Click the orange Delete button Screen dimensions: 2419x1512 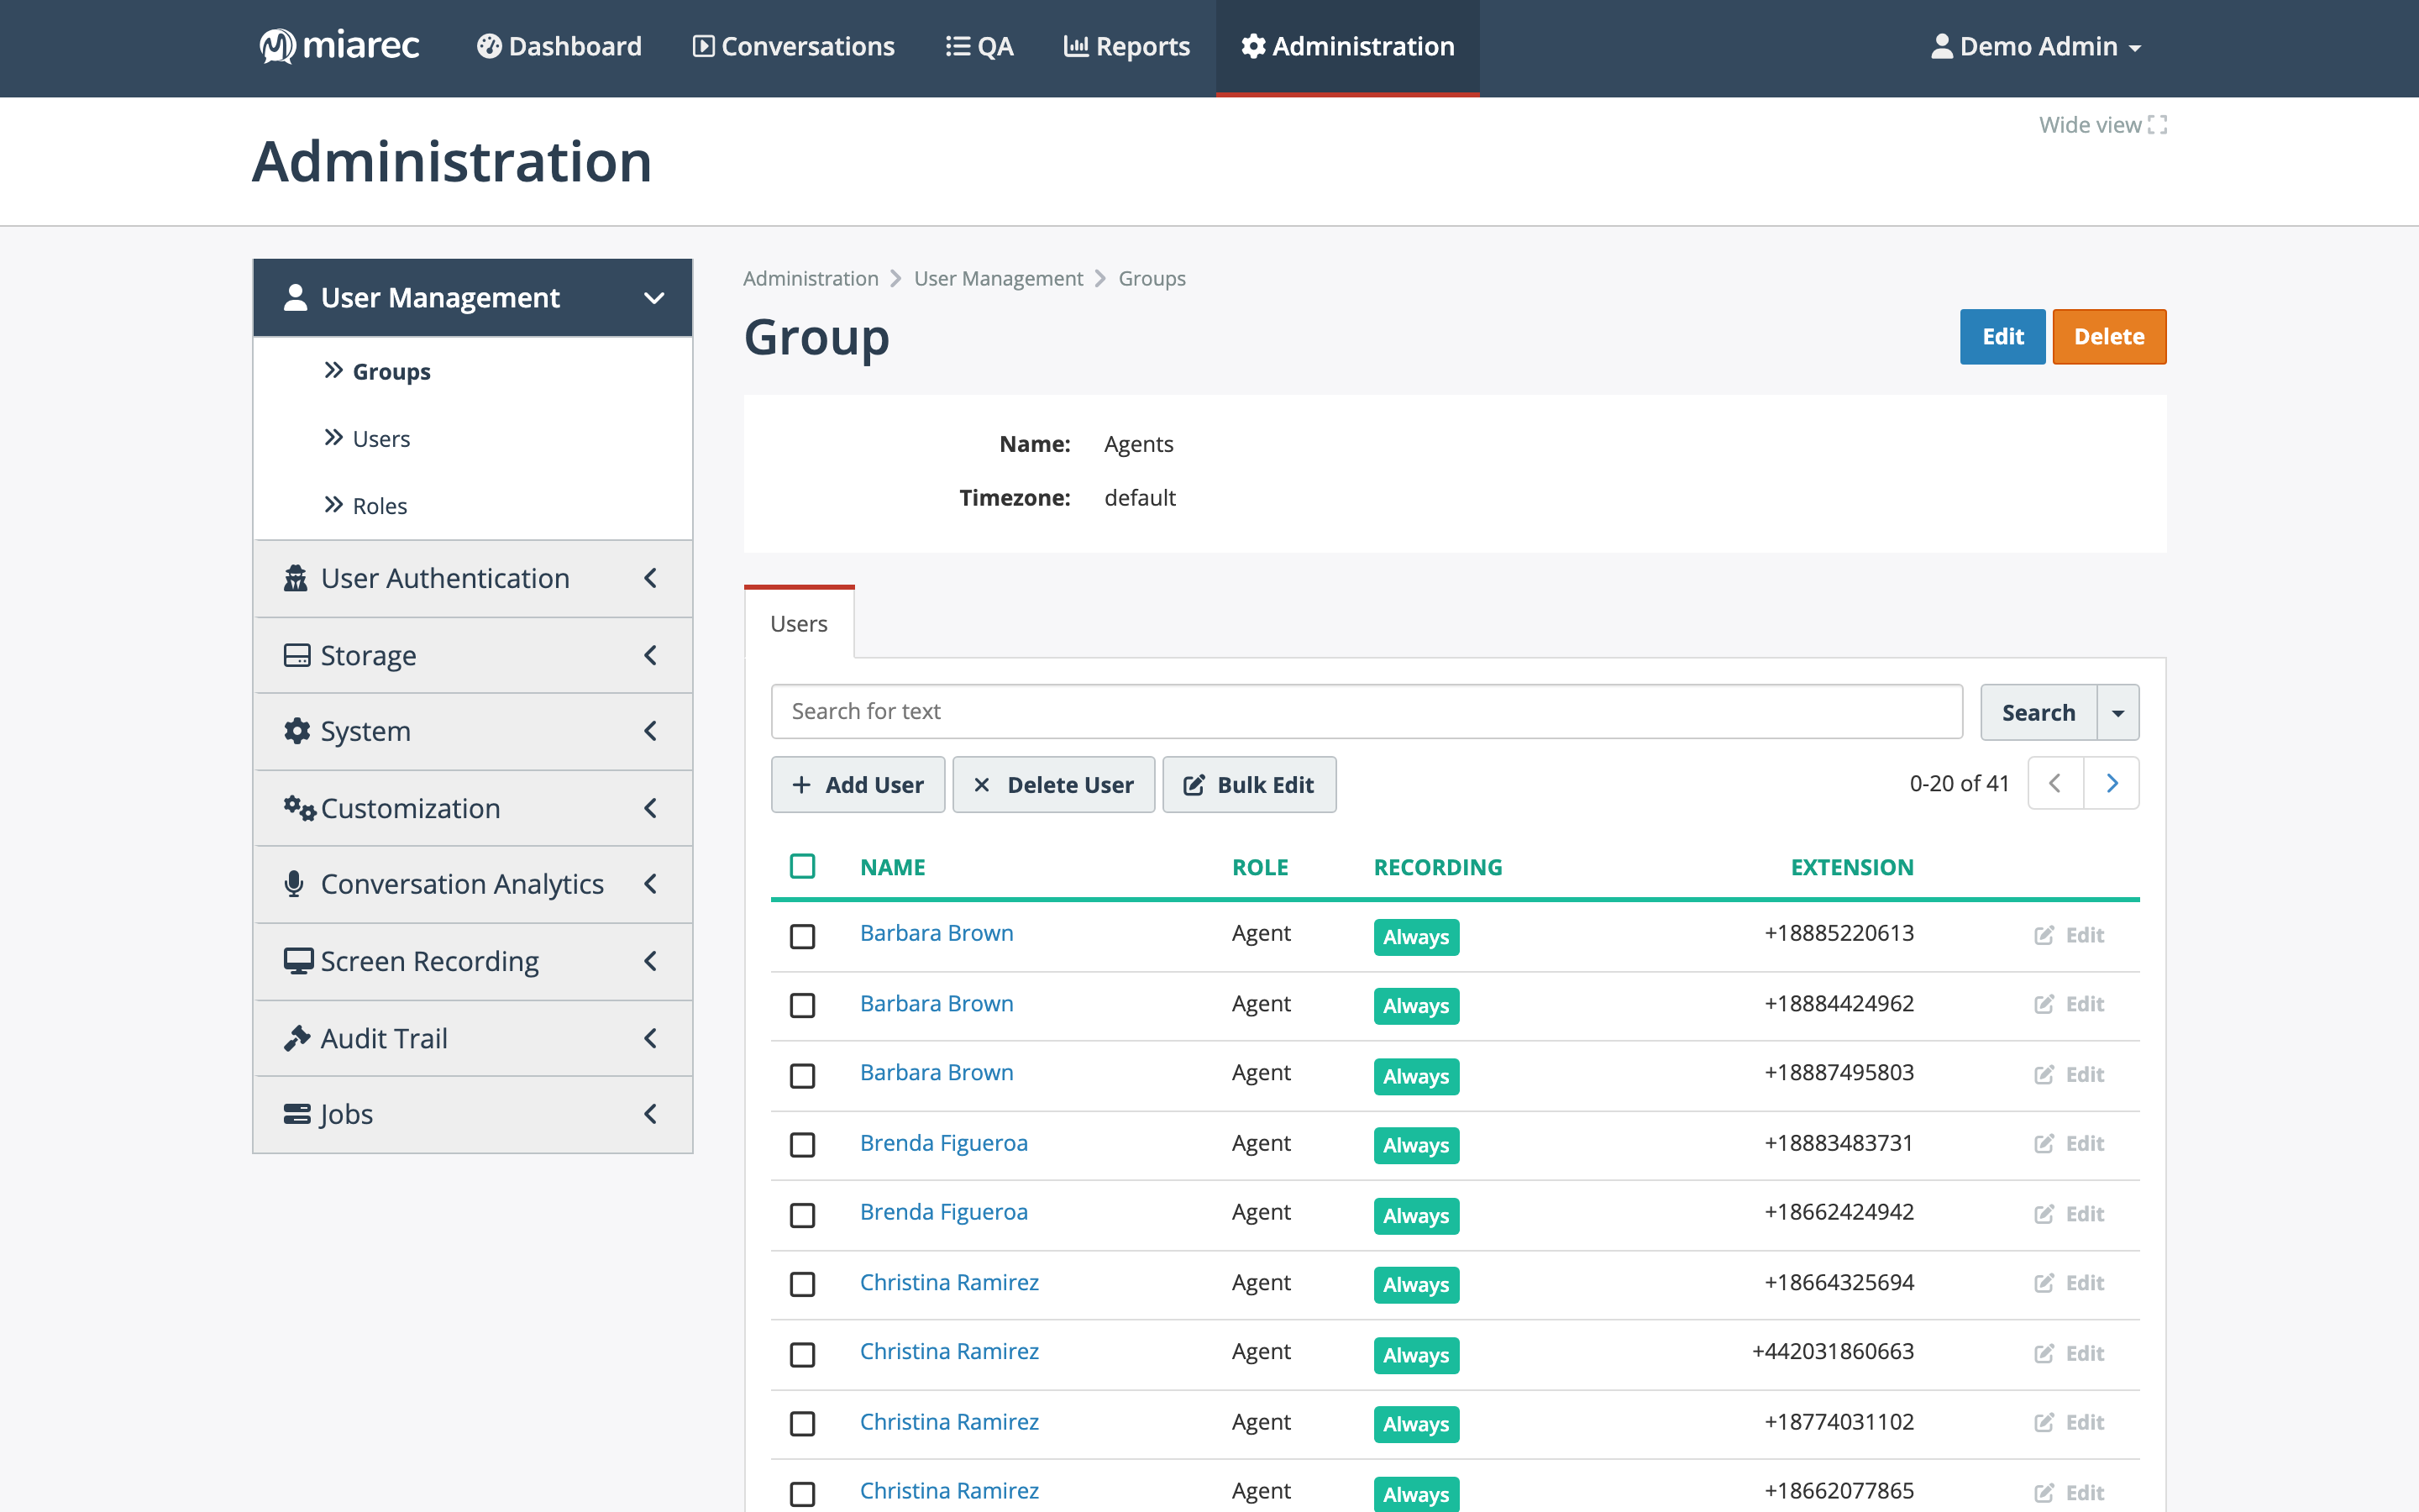click(2109, 336)
